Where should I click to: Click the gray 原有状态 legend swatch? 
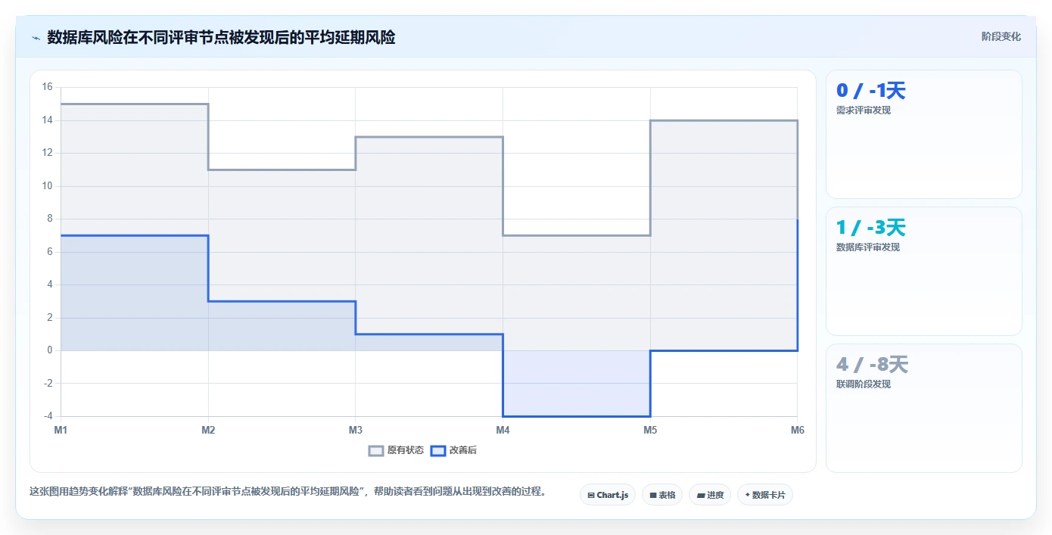pyautogui.click(x=376, y=450)
